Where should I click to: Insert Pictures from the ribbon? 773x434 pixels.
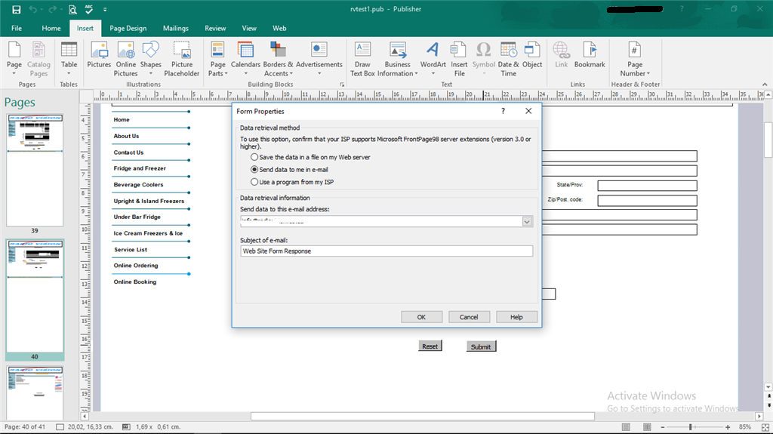point(99,55)
